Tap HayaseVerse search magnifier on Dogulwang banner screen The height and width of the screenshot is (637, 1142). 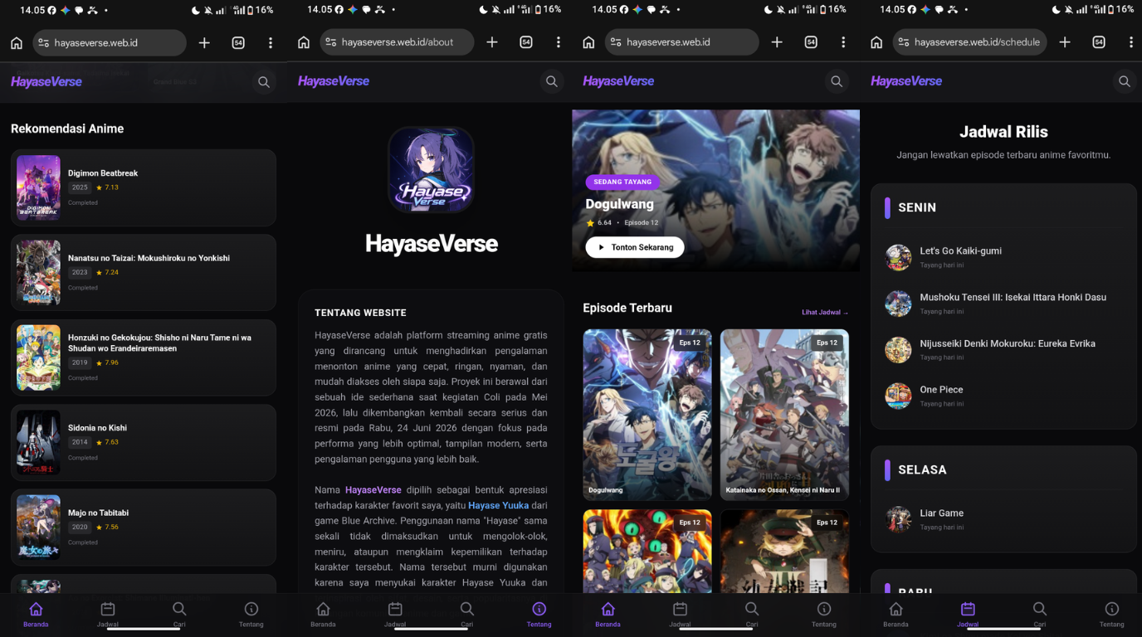[837, 81]
